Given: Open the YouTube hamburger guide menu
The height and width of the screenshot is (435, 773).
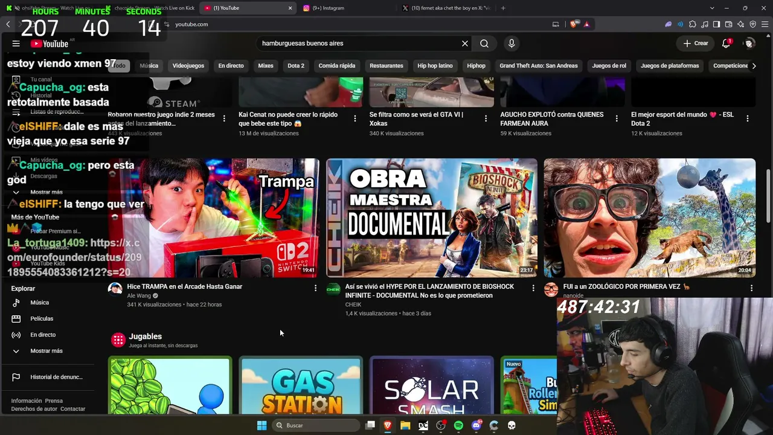Looking at the screenshot, I should coord(16,43).
